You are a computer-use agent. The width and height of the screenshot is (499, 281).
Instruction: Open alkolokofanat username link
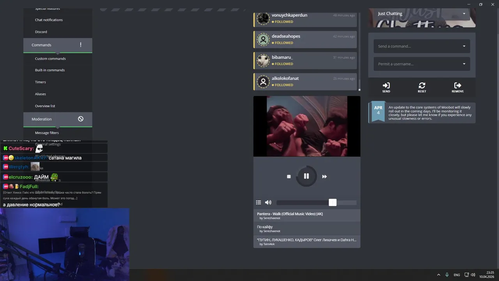pyautogui.click(x=285, y=78)
